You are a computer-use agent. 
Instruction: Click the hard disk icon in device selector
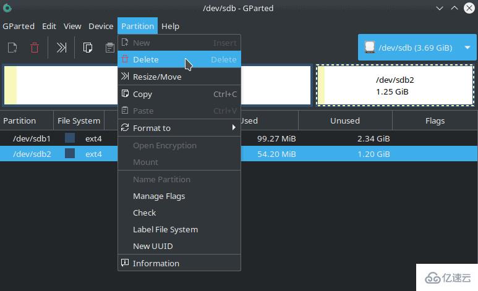[x=370, y=47]
